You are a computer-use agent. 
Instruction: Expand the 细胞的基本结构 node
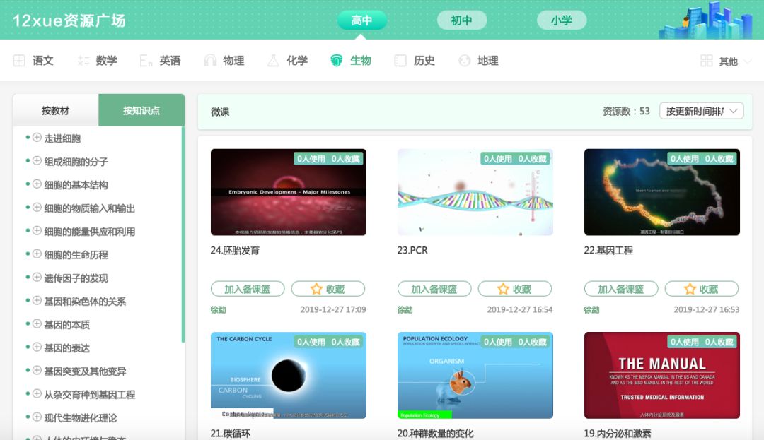click(37, 184)
